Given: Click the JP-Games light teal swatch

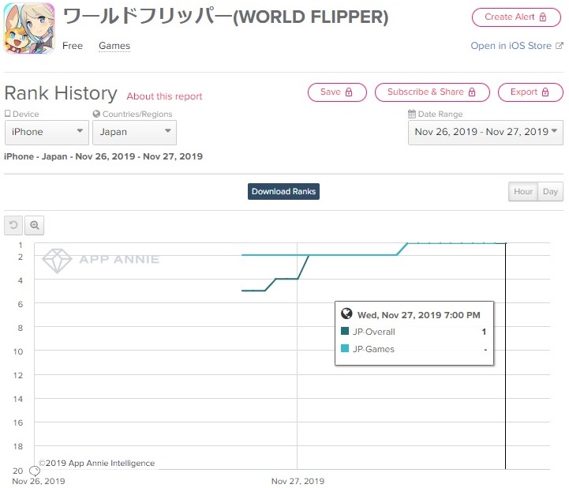Looking at the screenshot, I should (x=345, y=348).
